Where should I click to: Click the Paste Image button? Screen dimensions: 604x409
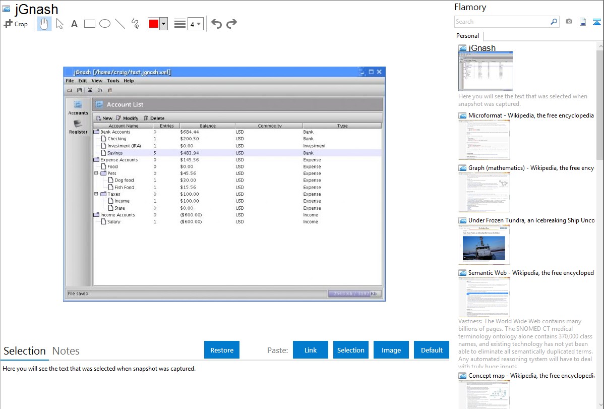coord(391,350)
